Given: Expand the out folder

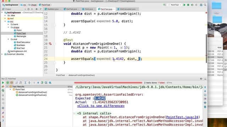Looking at the screenshot, I should tap(5, 18).
